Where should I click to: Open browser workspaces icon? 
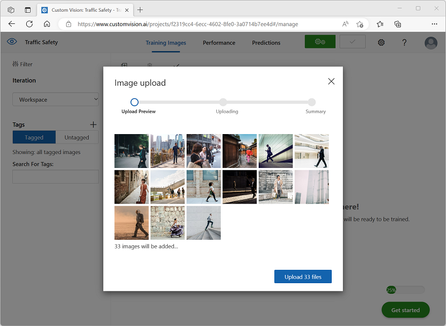[11, 10]
